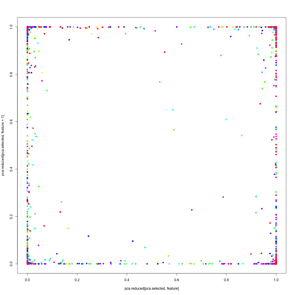295x295 pixels.
Task: Click the x-axis title pca.reduced[pca.selected, feature]
Action: click(x=152, y=288)
